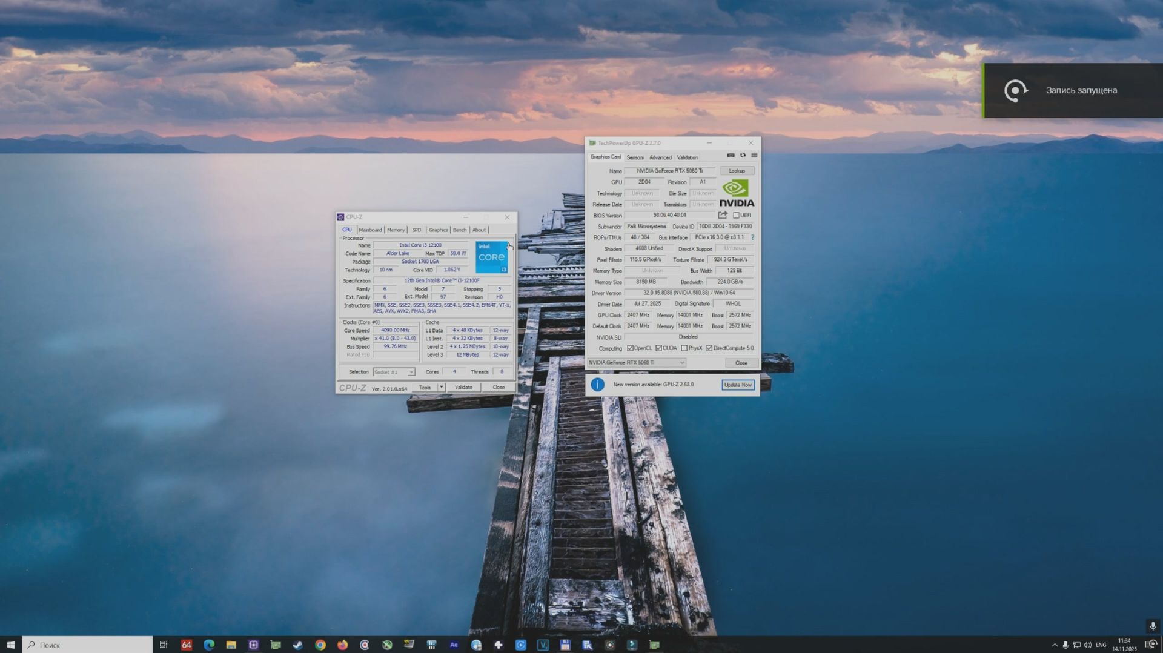
Task: Switch to the Sensors tab in GPU-Z
Action: point(635,157)
